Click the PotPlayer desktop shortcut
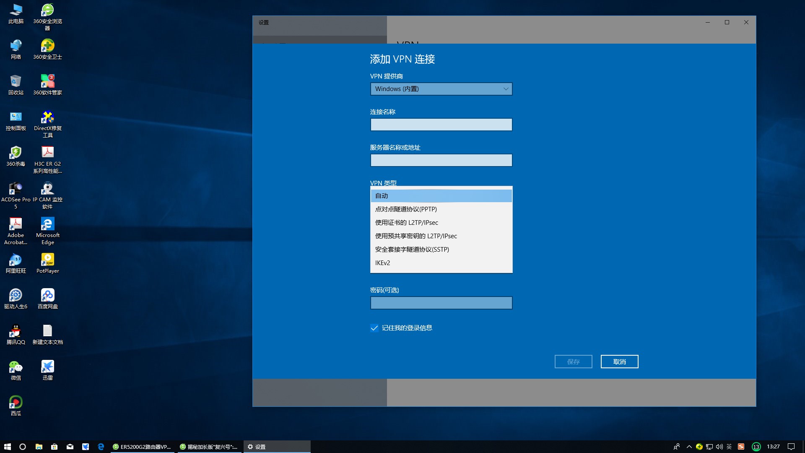This screenshot has height=453, width=805. click(47, 260)
